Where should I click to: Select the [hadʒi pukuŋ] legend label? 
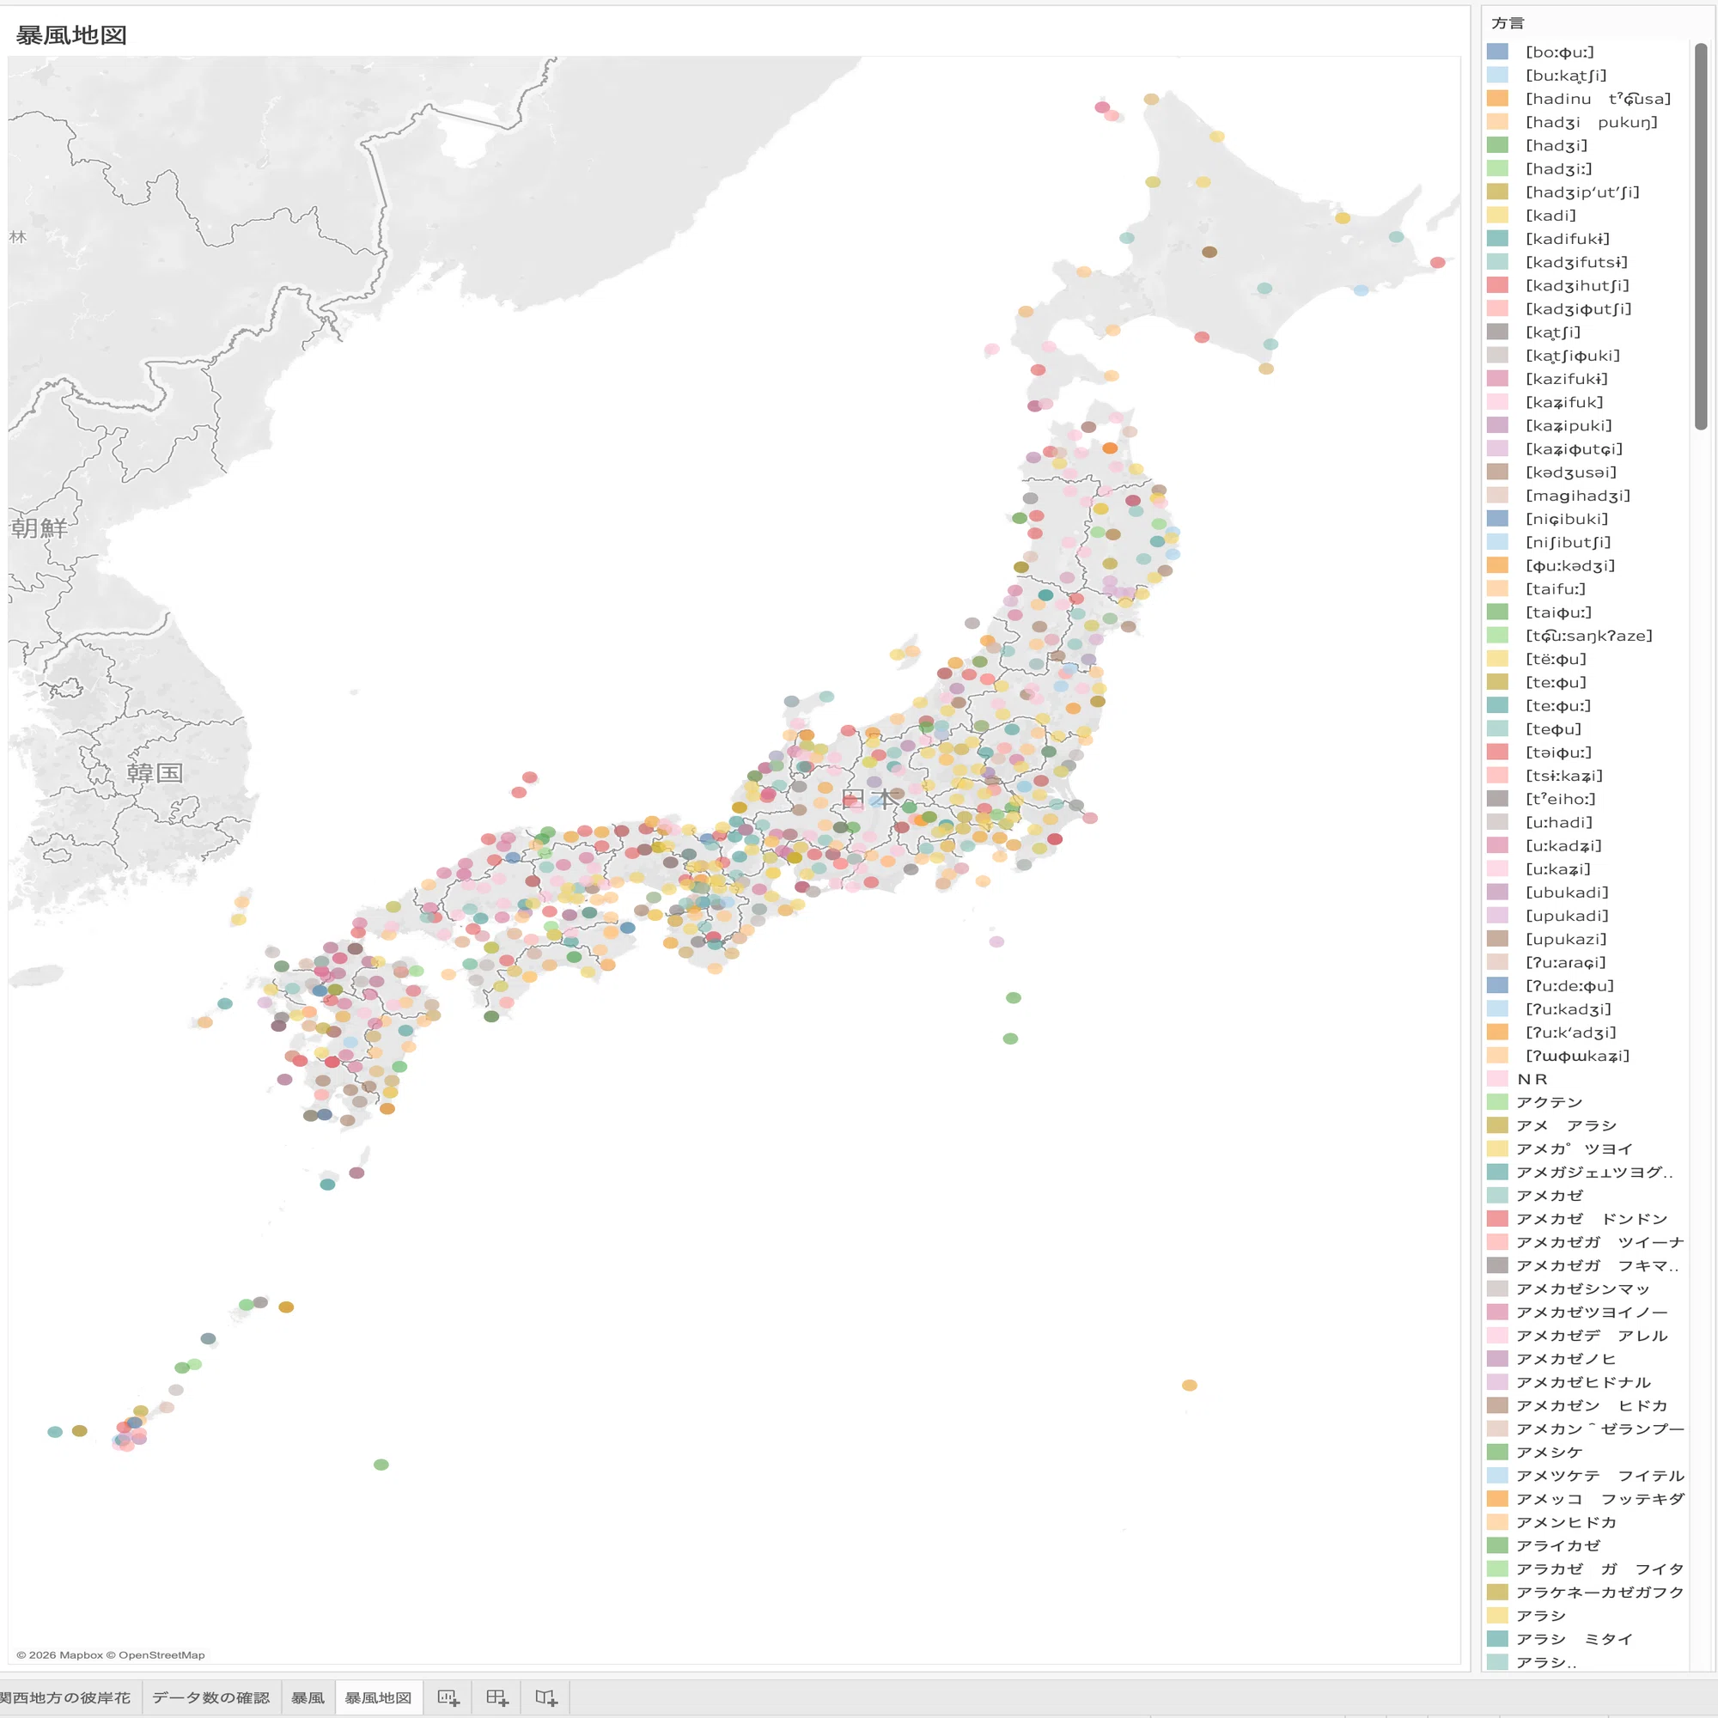click(1592, 122)
